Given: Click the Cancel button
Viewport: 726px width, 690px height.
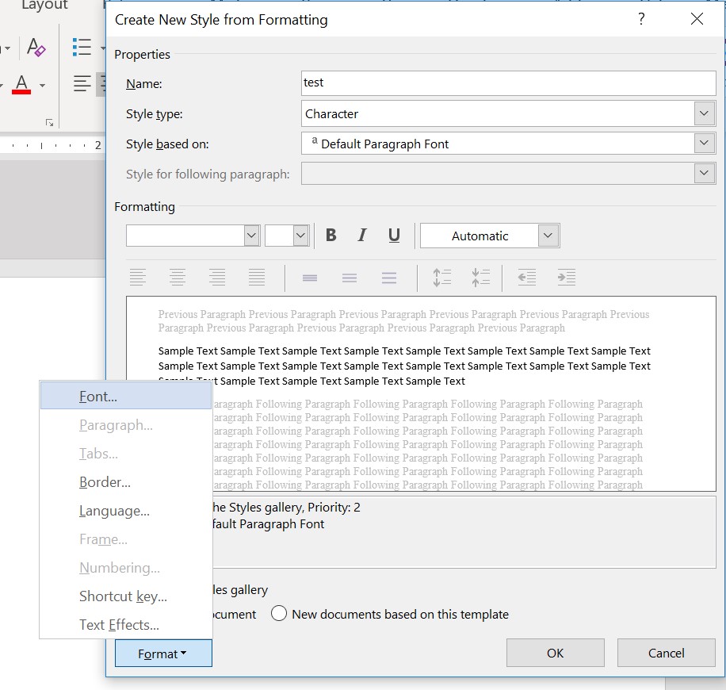Looking at the screenshot, I should pos(667,653).
